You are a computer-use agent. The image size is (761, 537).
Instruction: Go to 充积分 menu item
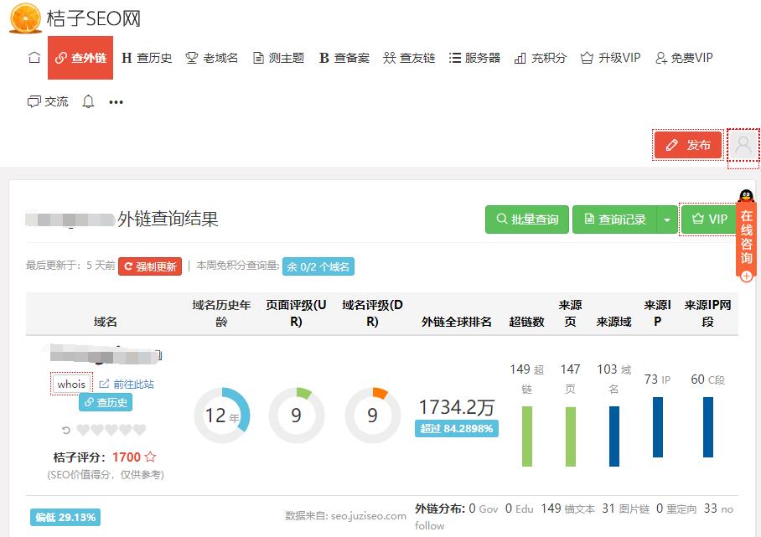[541, 58]
